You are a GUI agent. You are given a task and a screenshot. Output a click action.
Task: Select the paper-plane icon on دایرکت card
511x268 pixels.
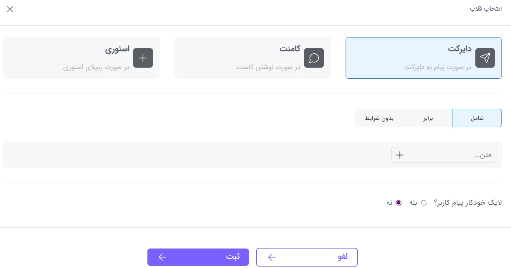pos(485,58)
